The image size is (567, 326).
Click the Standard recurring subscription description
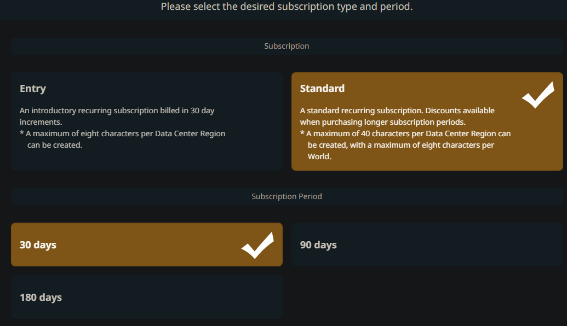coord(362,110)
